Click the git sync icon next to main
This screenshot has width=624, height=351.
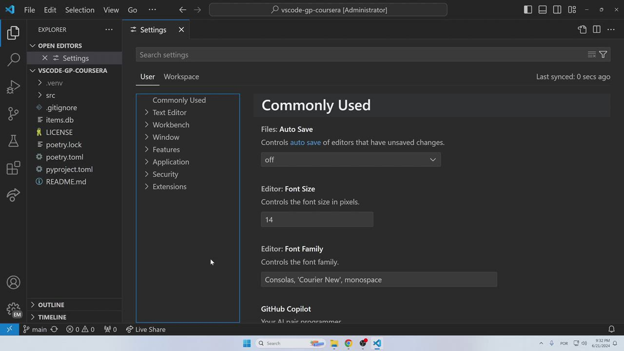coord(55,329)
